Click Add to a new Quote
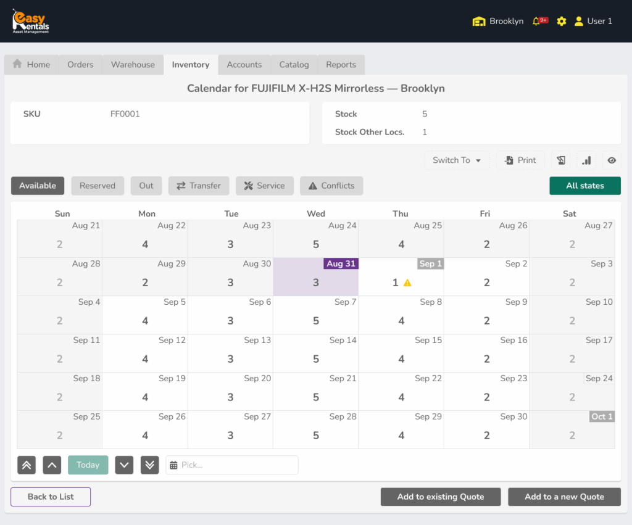Viewport: 632px width, 525px height. (564, 497)
